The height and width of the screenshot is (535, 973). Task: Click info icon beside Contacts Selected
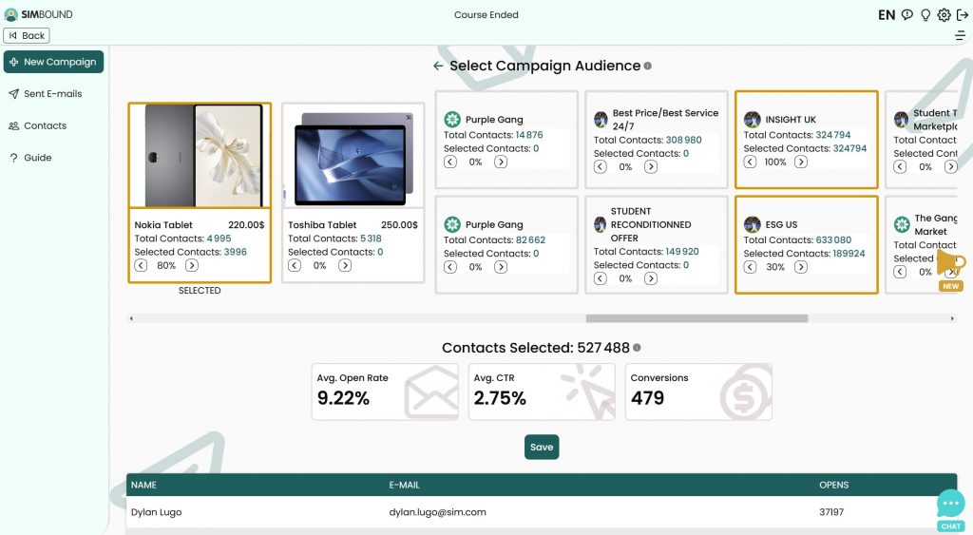pos(637,348)
